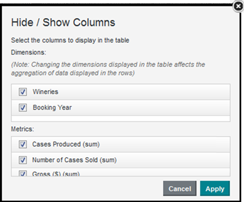Click the Hide / Show Columns title
244x202 pixels.
(63, 22)
